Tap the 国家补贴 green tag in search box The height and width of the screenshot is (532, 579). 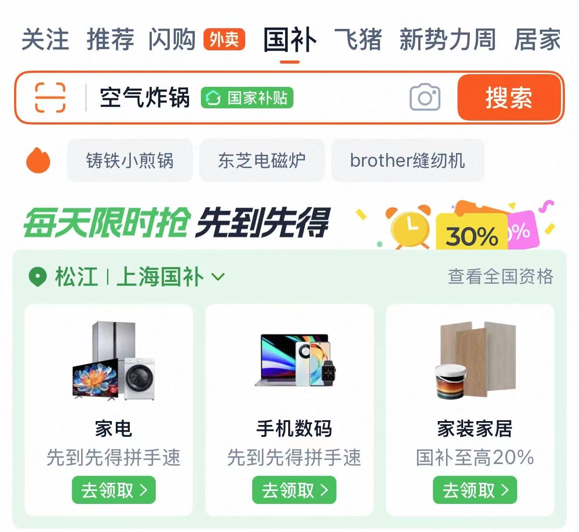(247, 98)
